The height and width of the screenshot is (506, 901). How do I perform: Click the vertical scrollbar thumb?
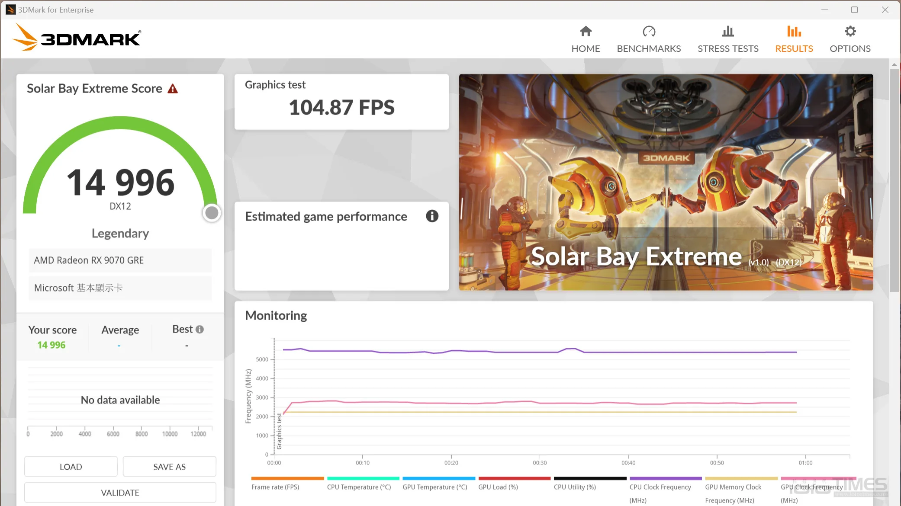point(894,179)
